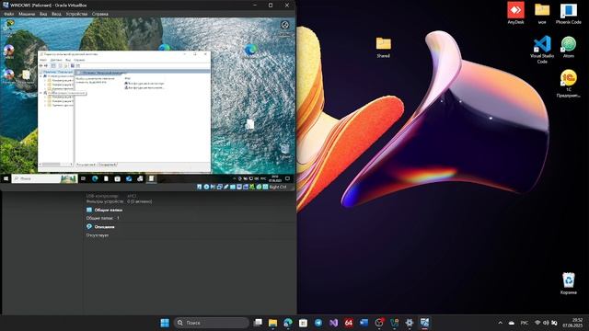Open Файл menu in policy editor
The height and width of the screenshot is (331, 589).
point(43,60)
